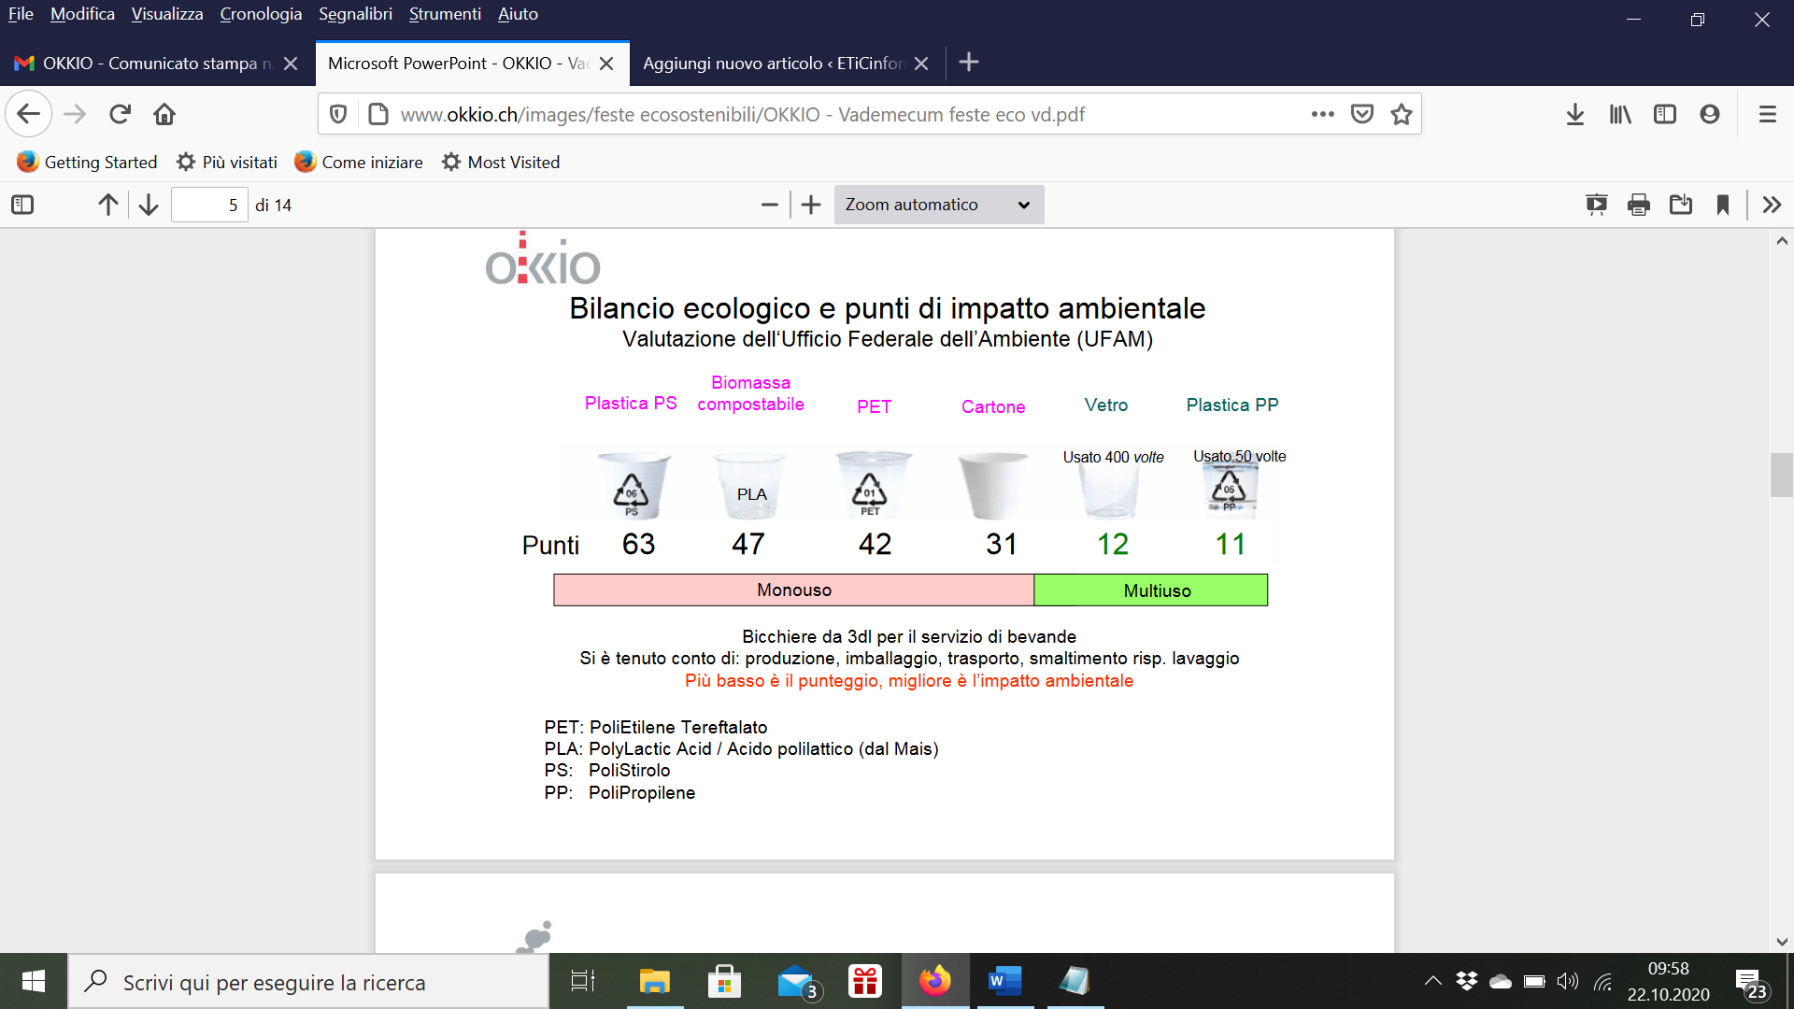Open the Firefox account menu
Image resolution: width=1794 pixels, height=1009 pixels.
(1710, 114)
